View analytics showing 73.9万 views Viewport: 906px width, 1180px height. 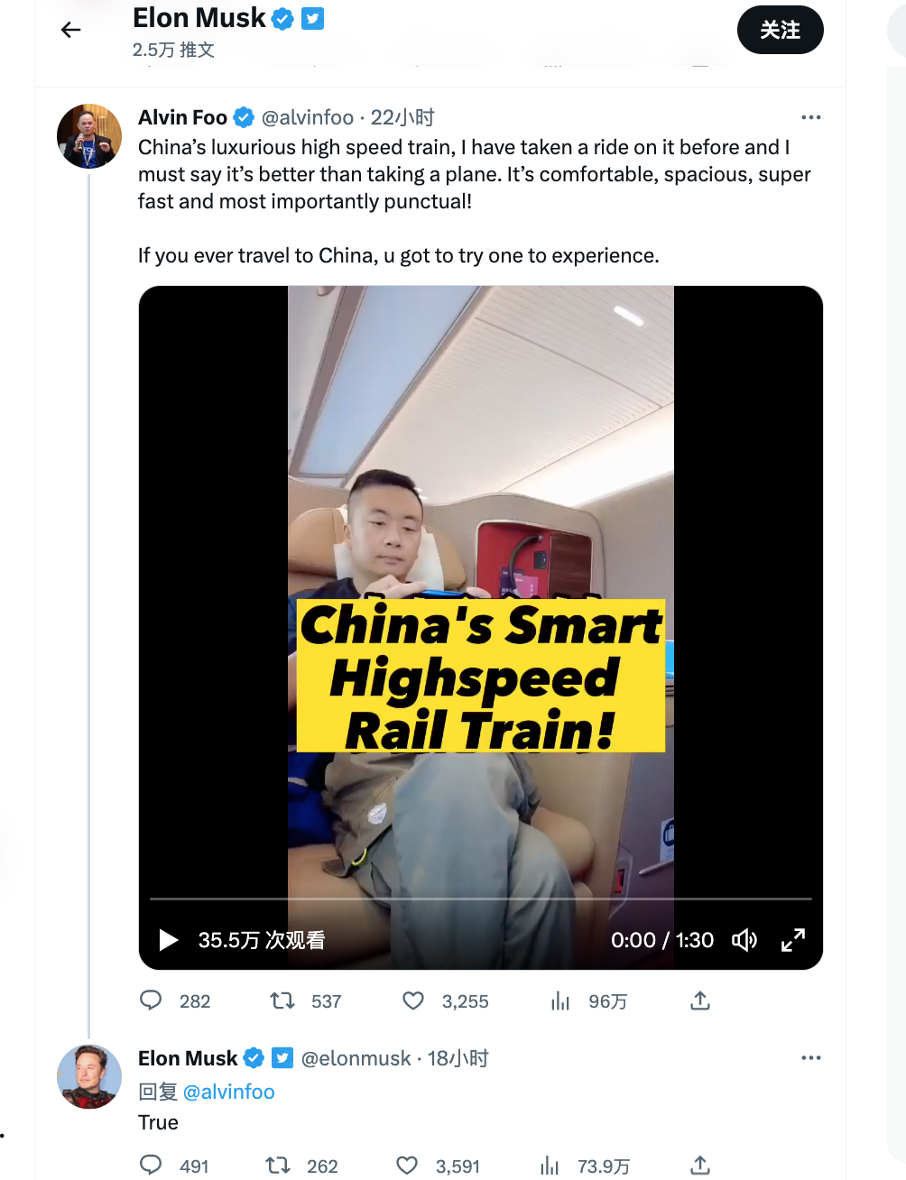click(550, 1166)
